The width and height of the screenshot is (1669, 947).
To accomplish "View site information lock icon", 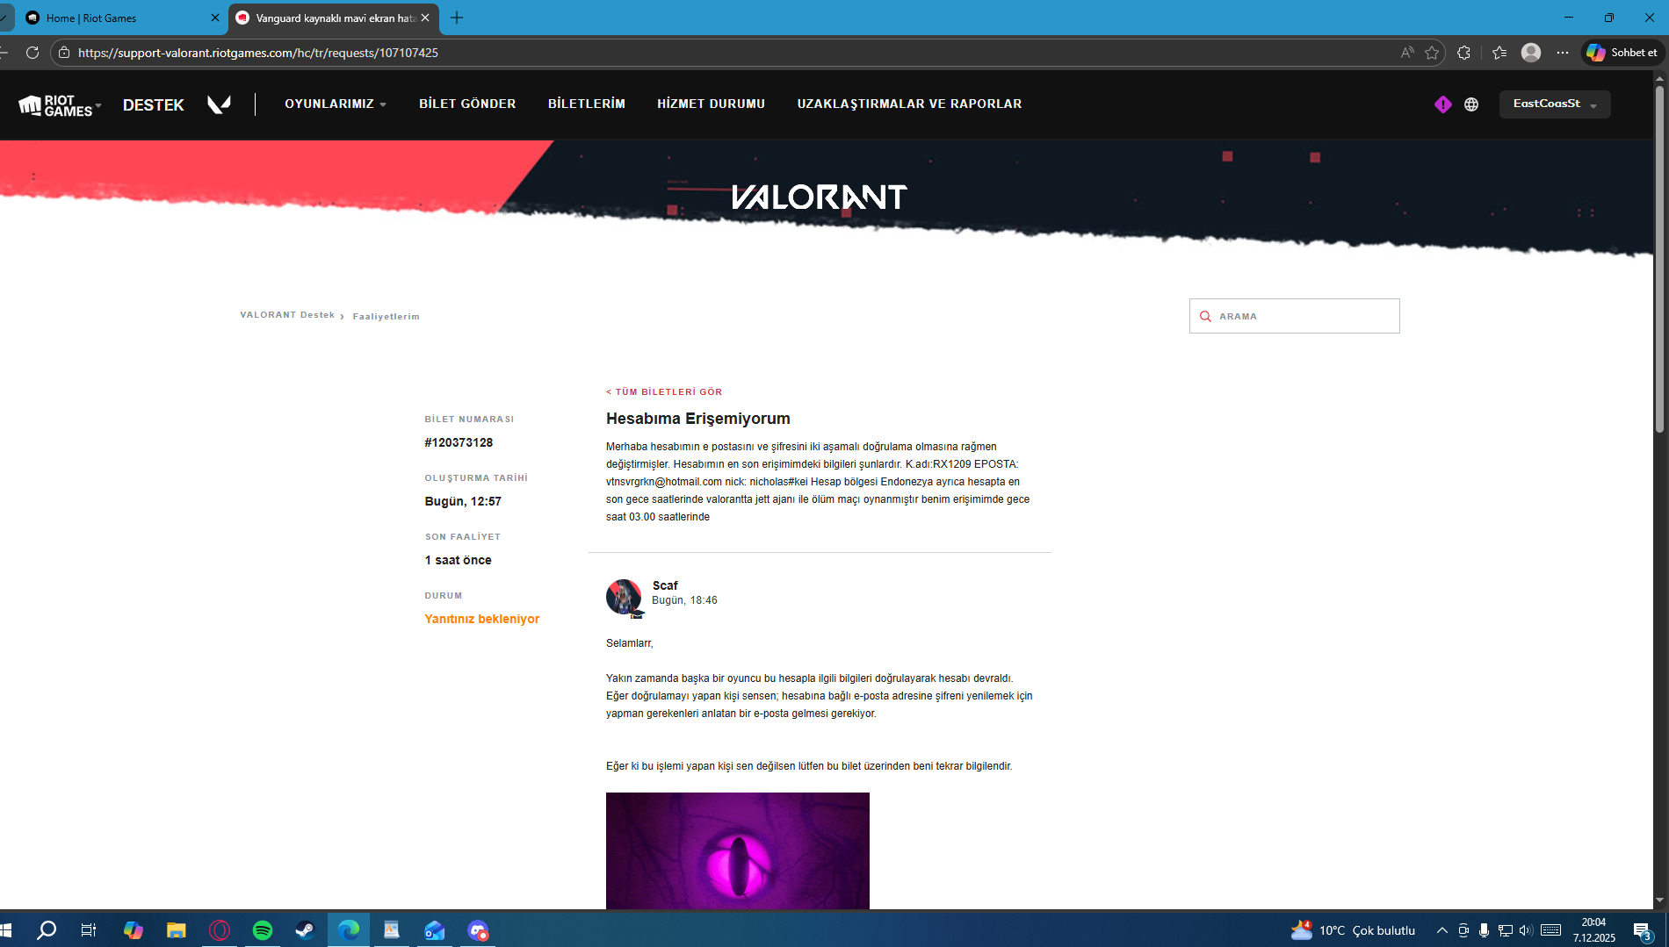I will pos(64,53).
